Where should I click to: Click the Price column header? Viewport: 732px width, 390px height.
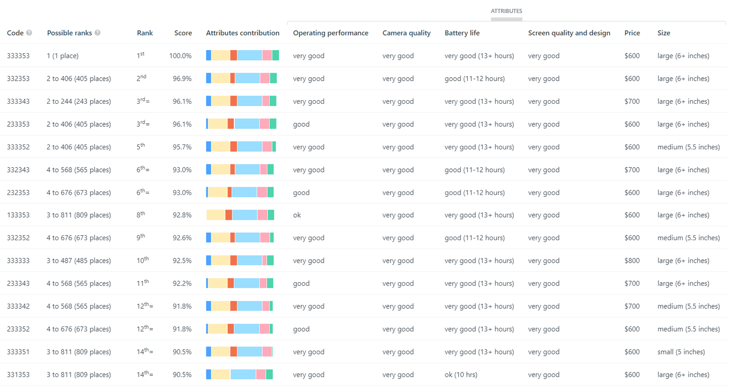[x=632, y=33]
